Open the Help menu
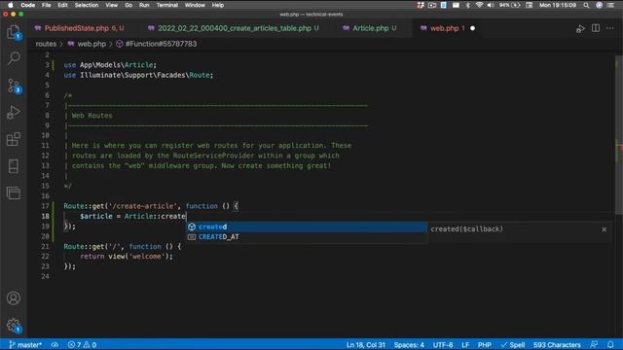The width and height of the screenshot is (623, 350). (x=218, y=5)
